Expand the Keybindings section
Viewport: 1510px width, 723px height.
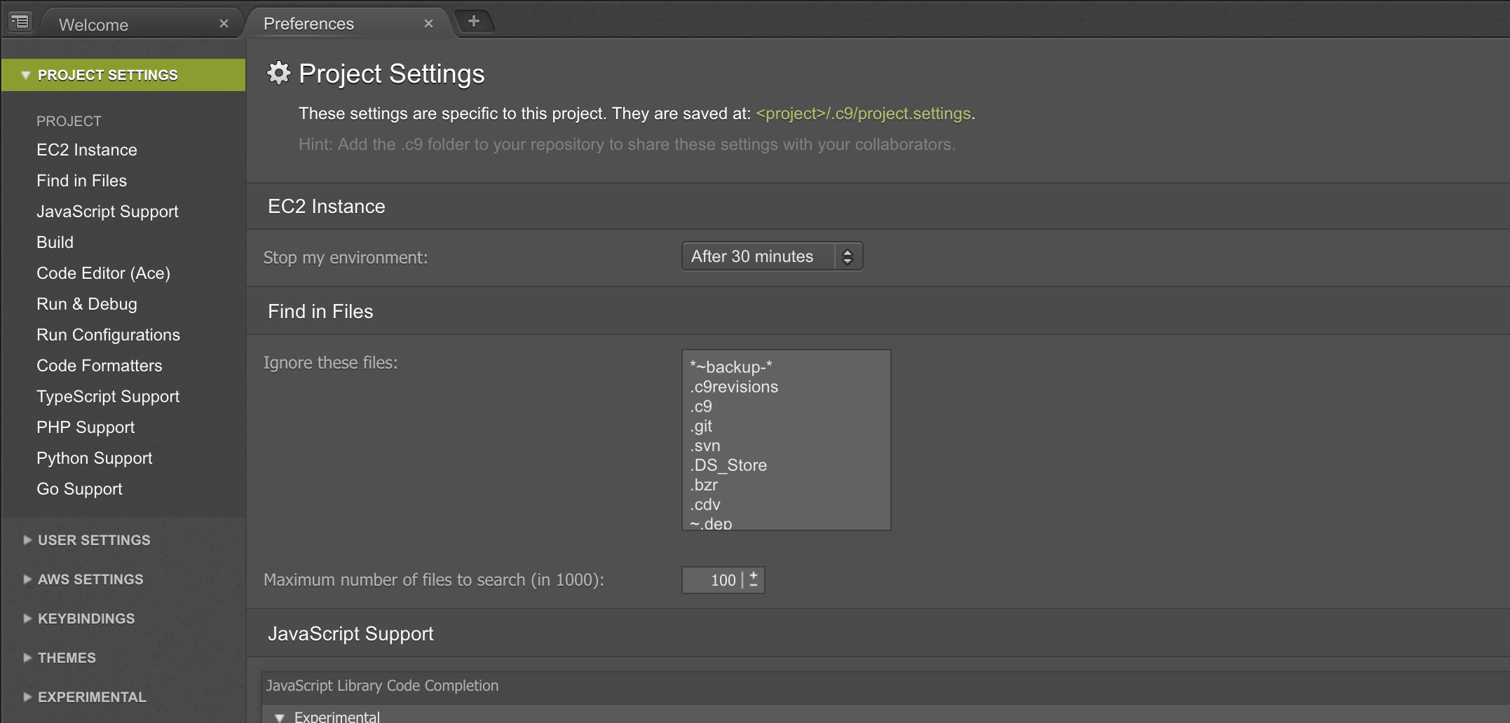[x=86, y=619]
